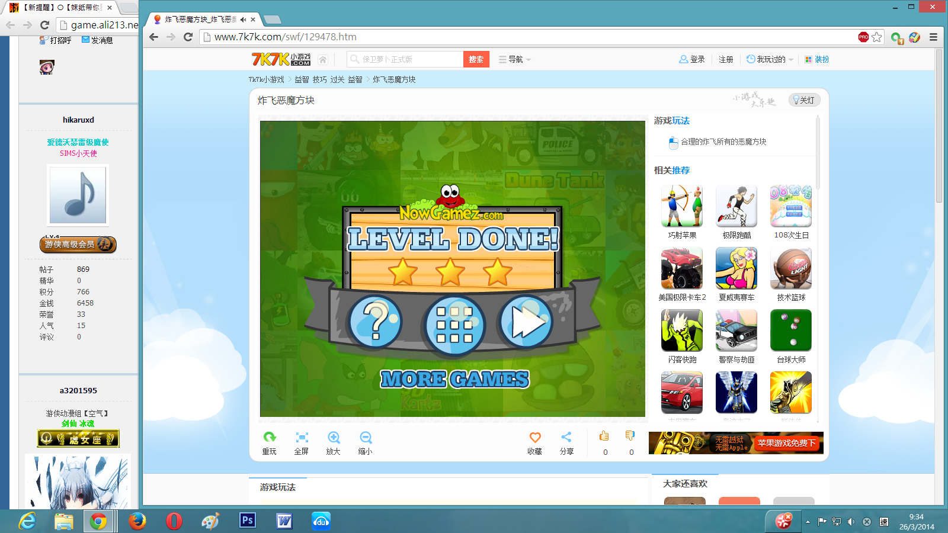The image size is (948, 533).
Task: Click the 7k7k.com address bar
Action: [x=527, y=37]
